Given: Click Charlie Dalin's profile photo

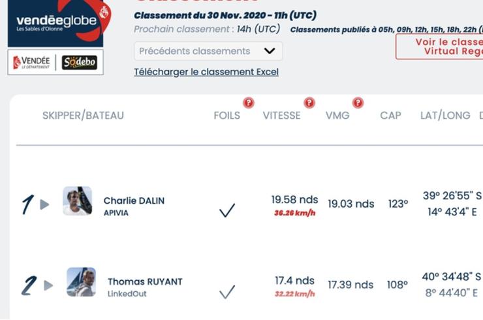Looking at the screenshot, I should coord(77,201).
